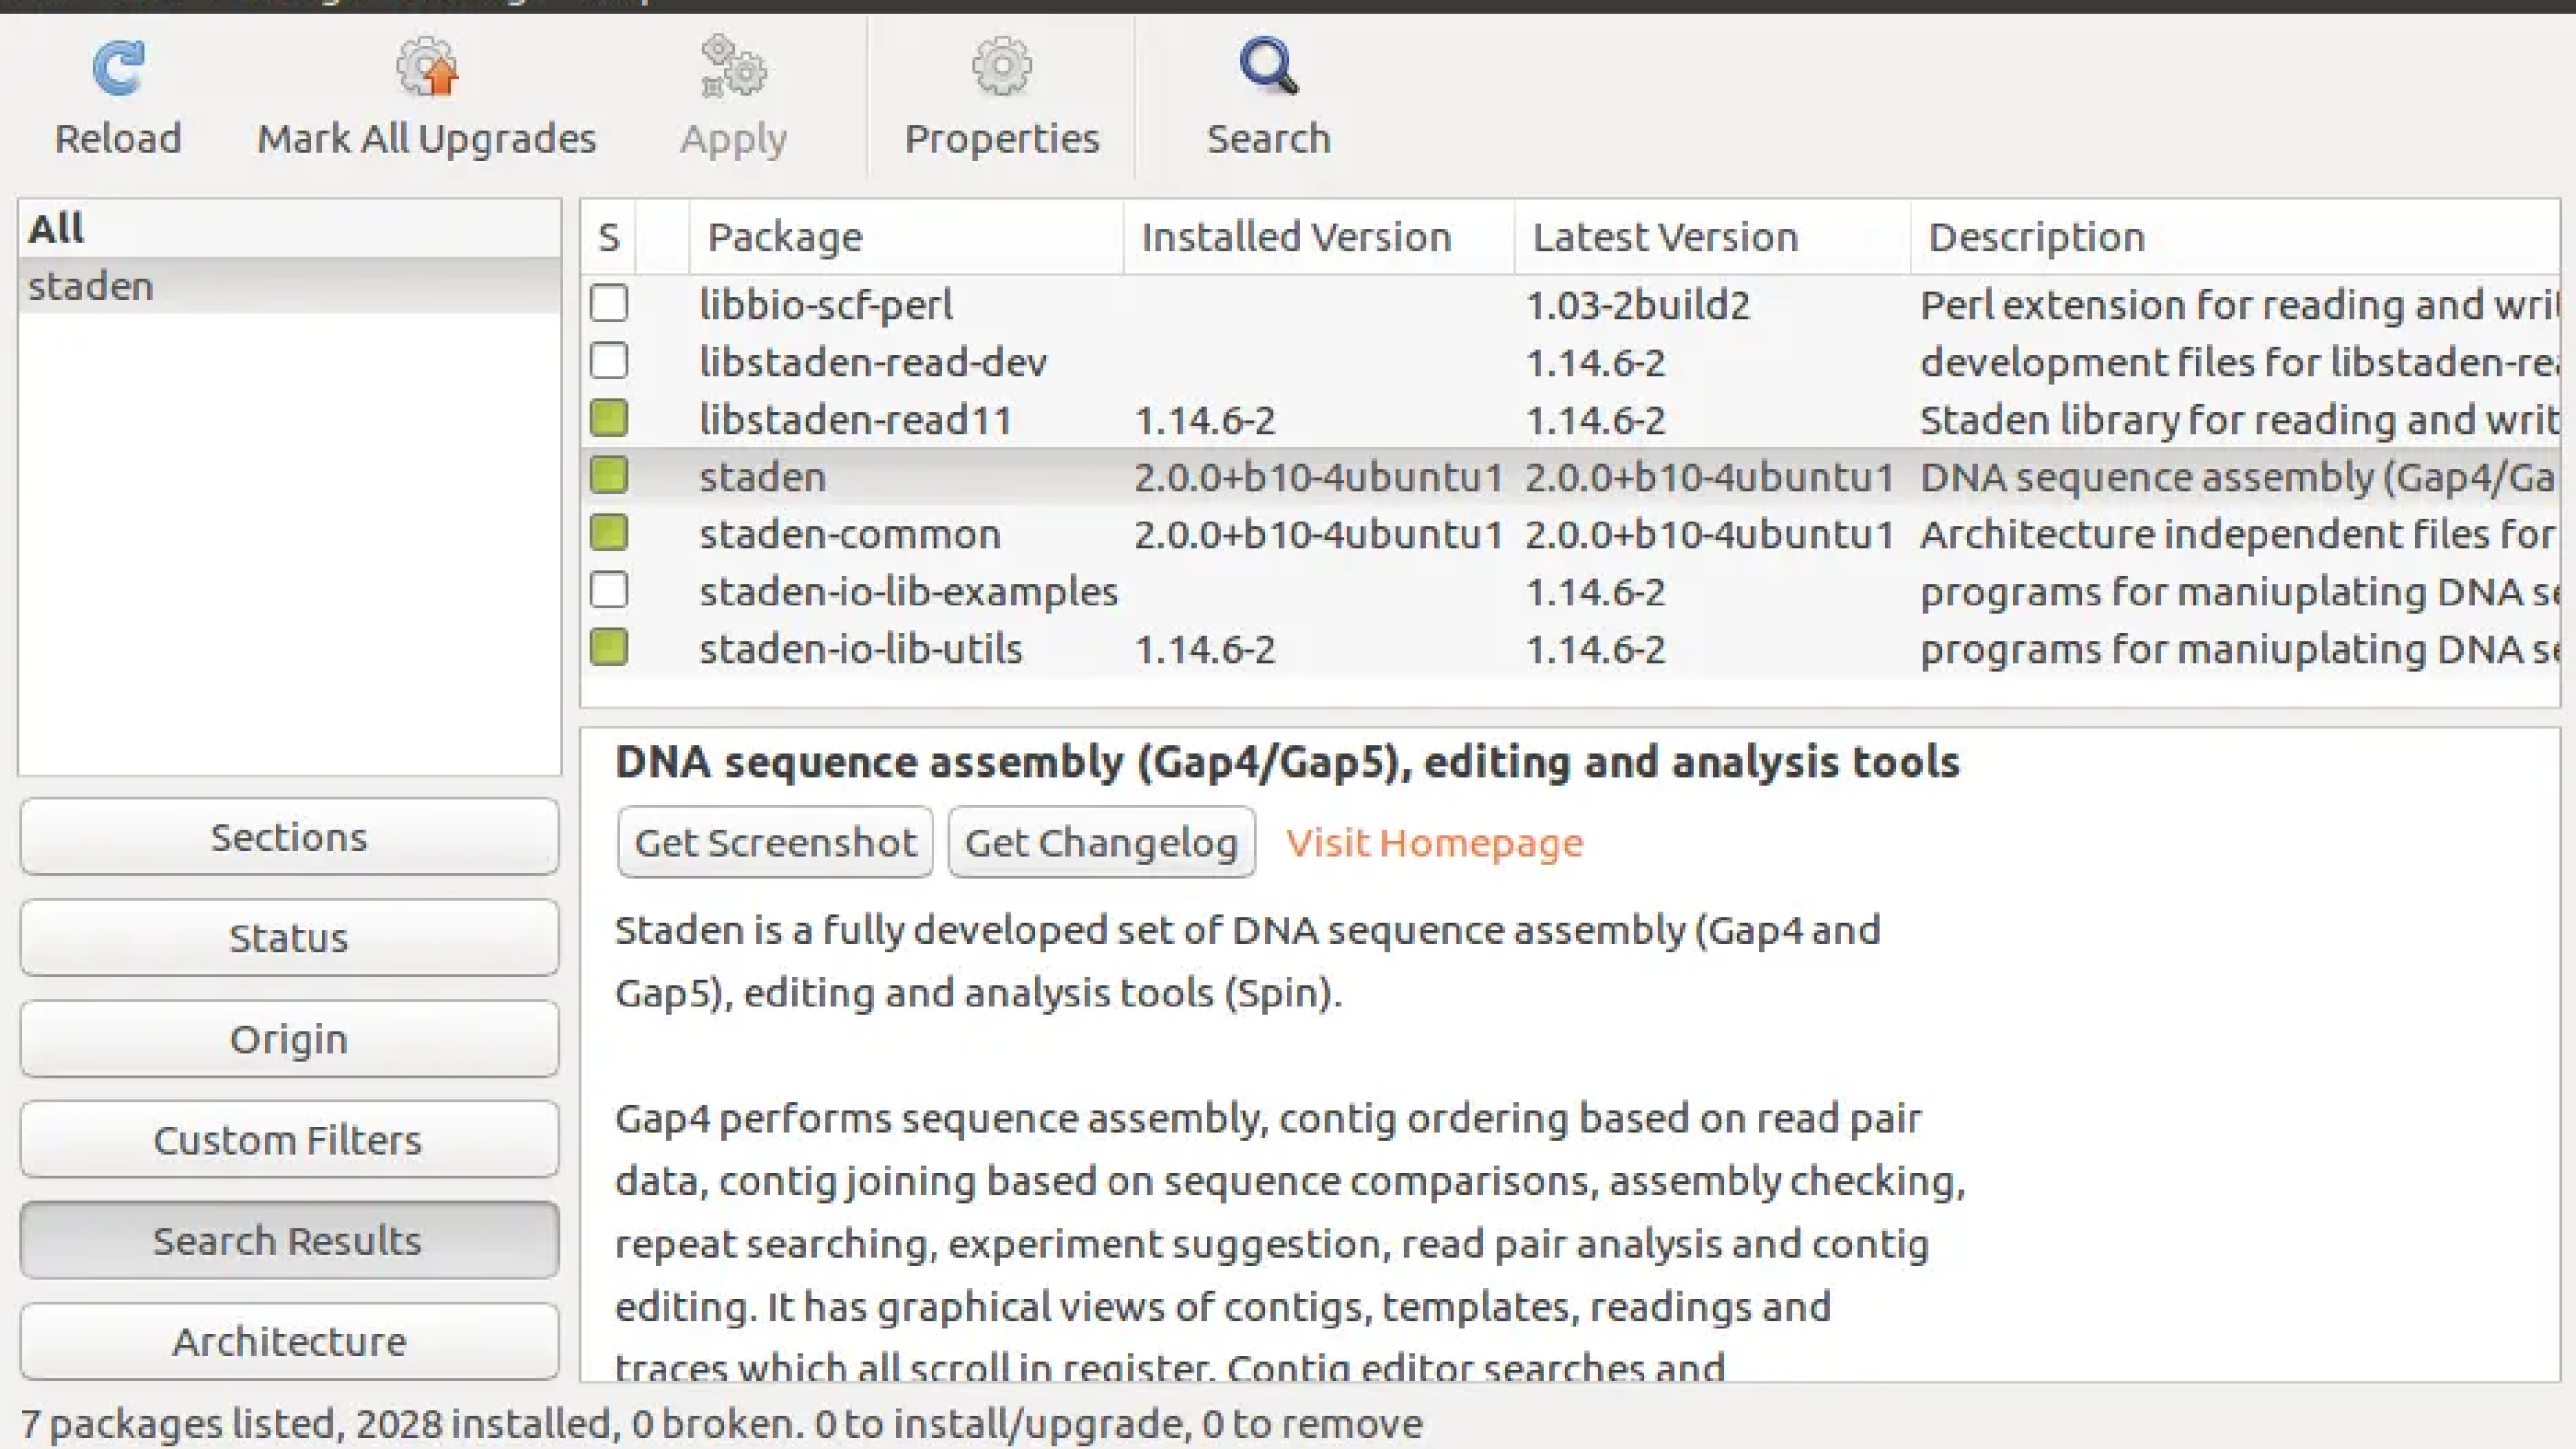Image resolution: width=2576 pixels, height=1449 pixels.
Task: Click the staden-io-lib-utils installed status box
Action: pos(609,648)
